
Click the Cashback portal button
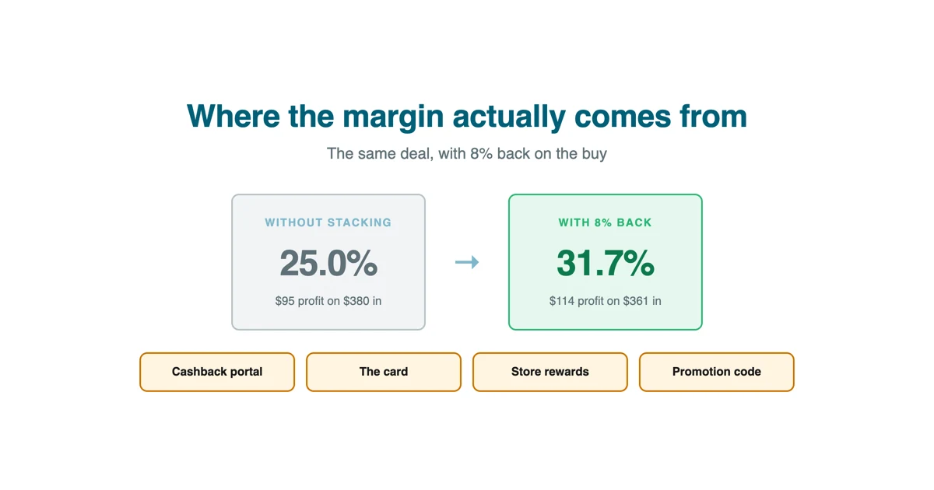(217, 372)
